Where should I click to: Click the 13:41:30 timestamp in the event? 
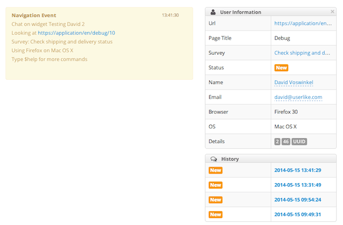coord(170,15)
